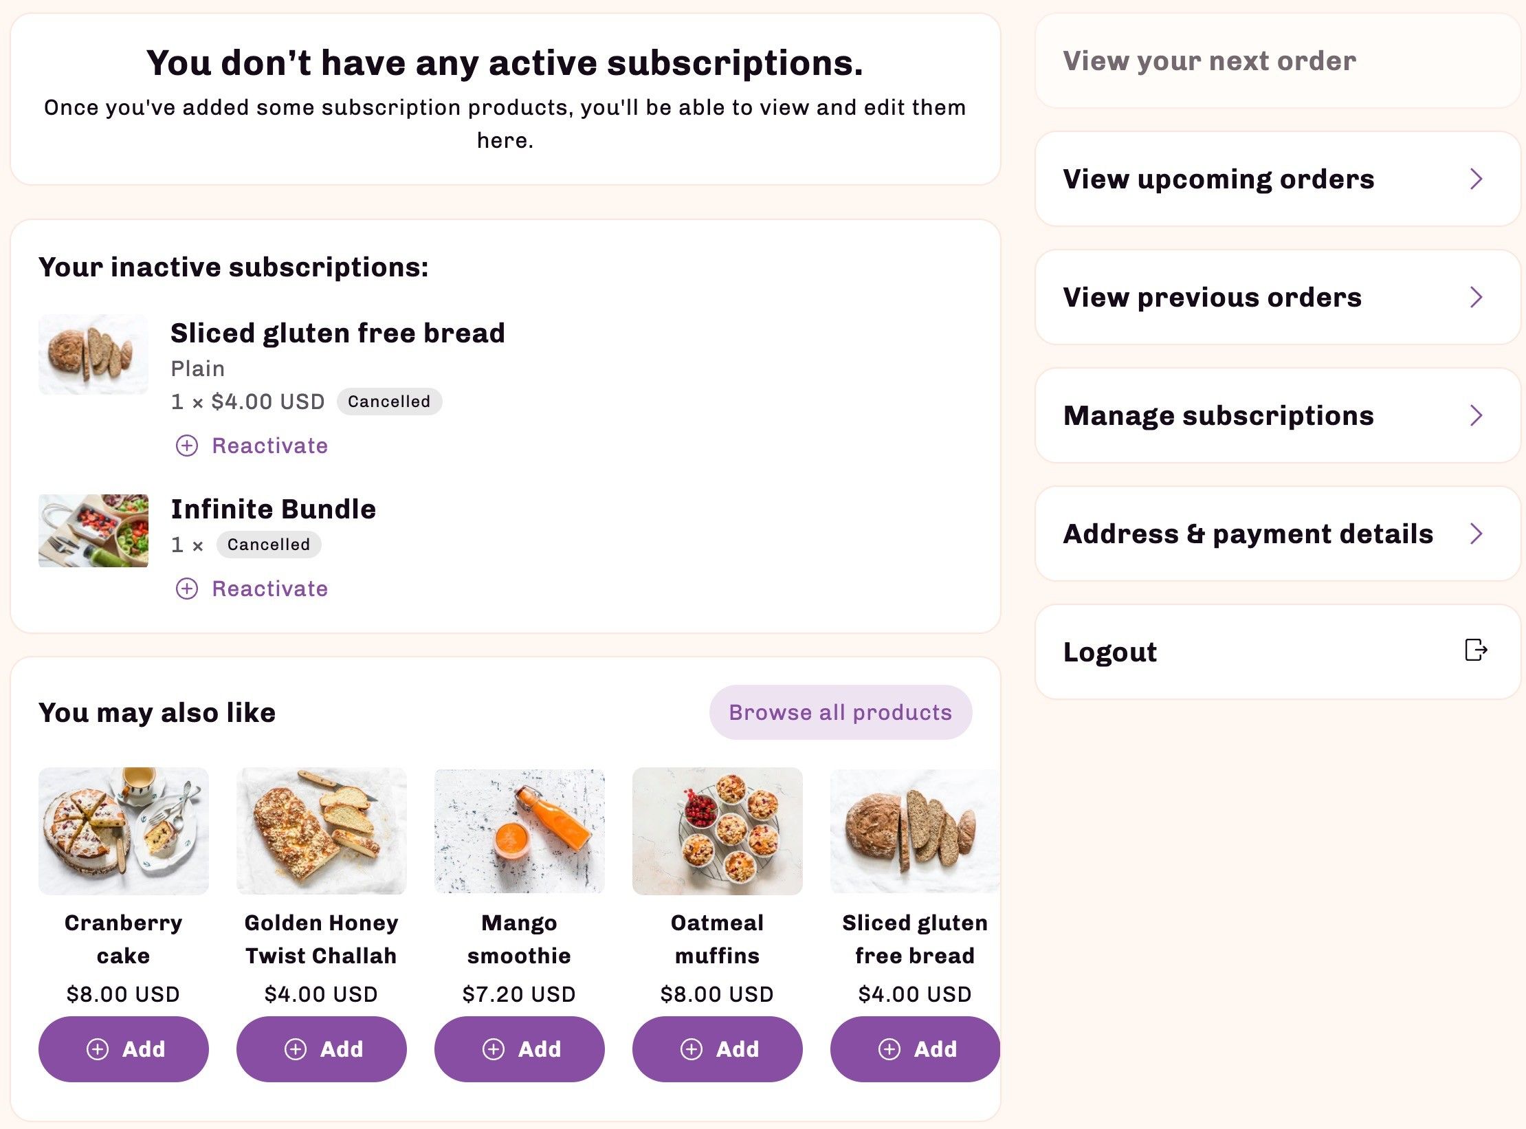The height and width of the screenshot is (1129, 1526).
Task: Expand Manage subscriptions chevron arrow
Action: [x=1476, y=415]
